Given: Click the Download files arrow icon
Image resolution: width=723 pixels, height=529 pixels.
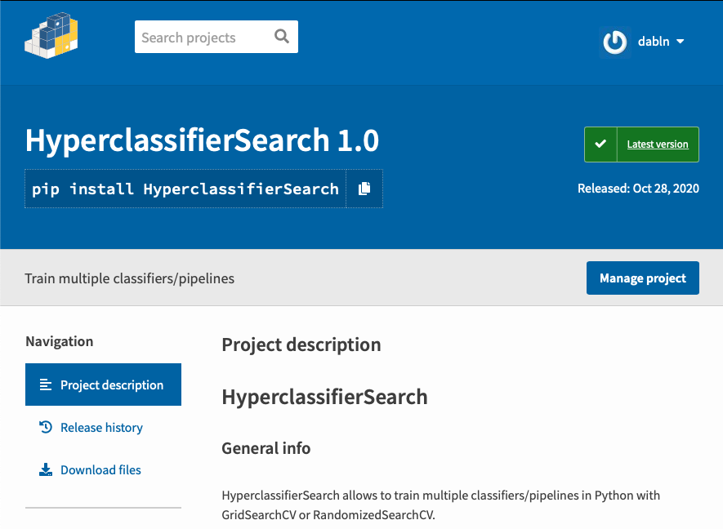Looking at the screenshot, I should coord(46,469).
